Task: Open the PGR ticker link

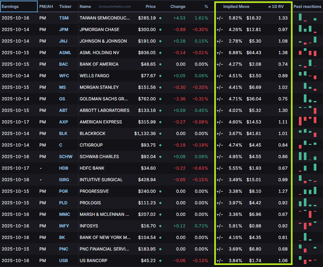Action: point(63,191)
